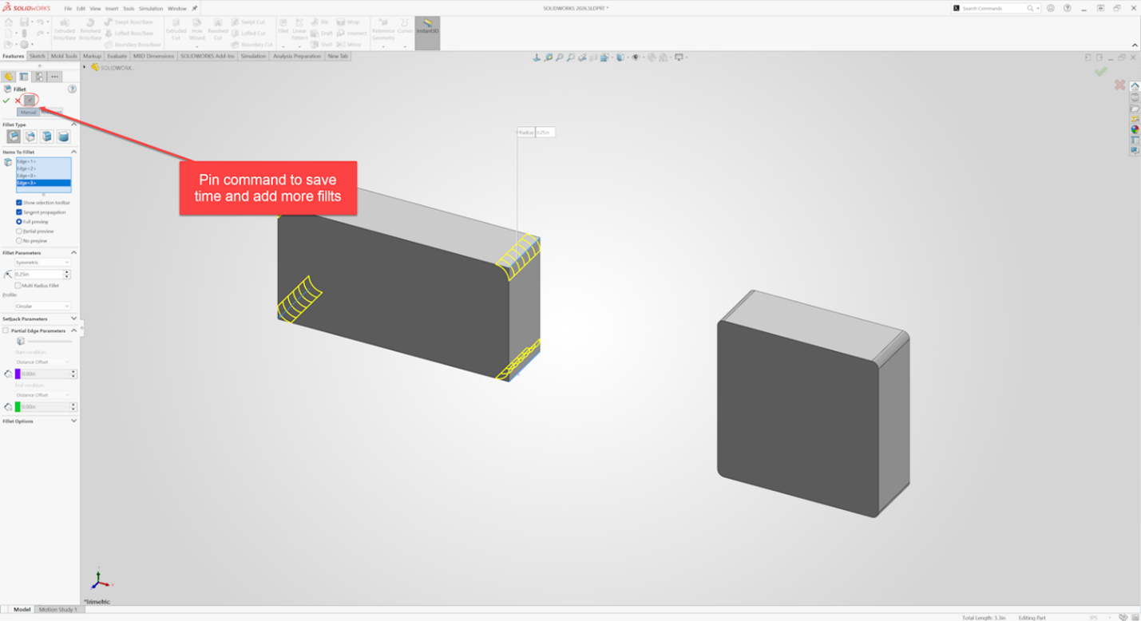Select the Partial preview radio button
This screenshot has height=621, width=1141.
point(19,231)
